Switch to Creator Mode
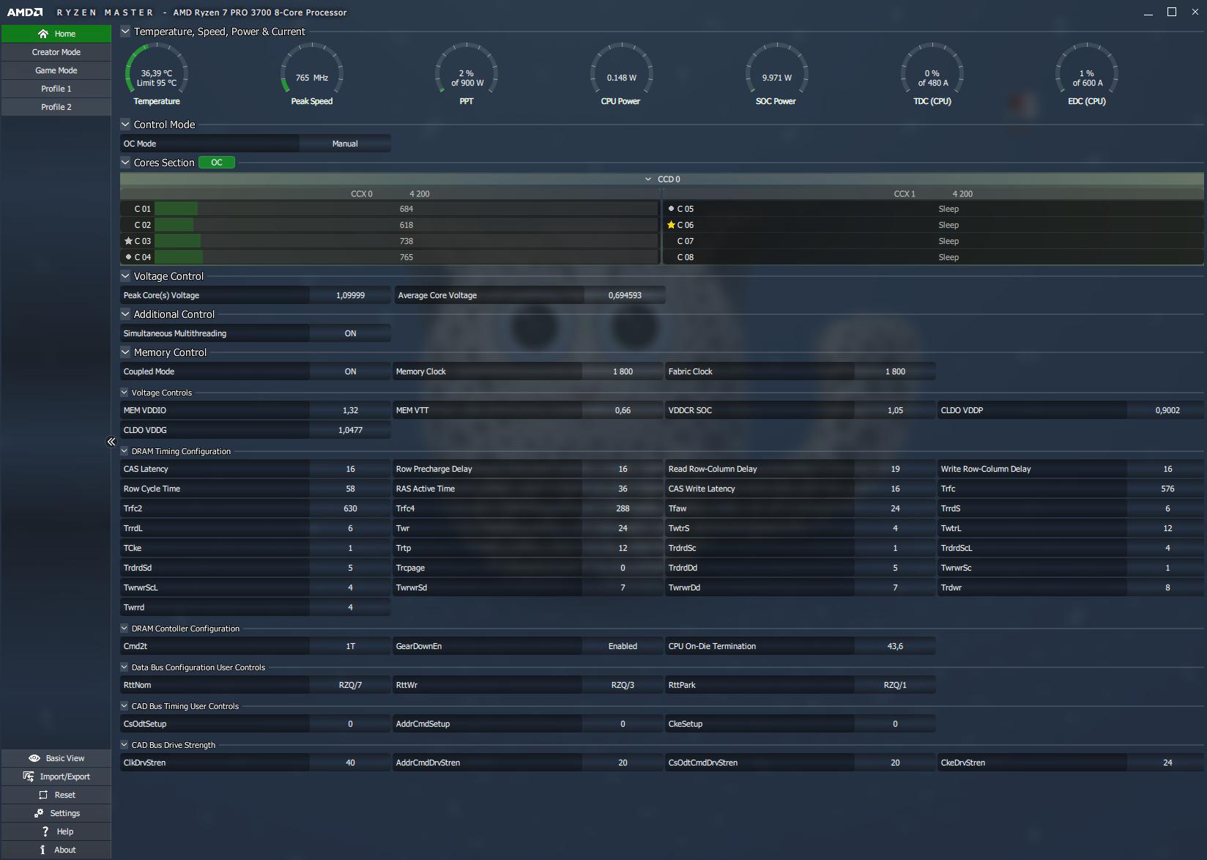Image resolution: width=1207 pixels, height=860 pixels. click(56, 52)
